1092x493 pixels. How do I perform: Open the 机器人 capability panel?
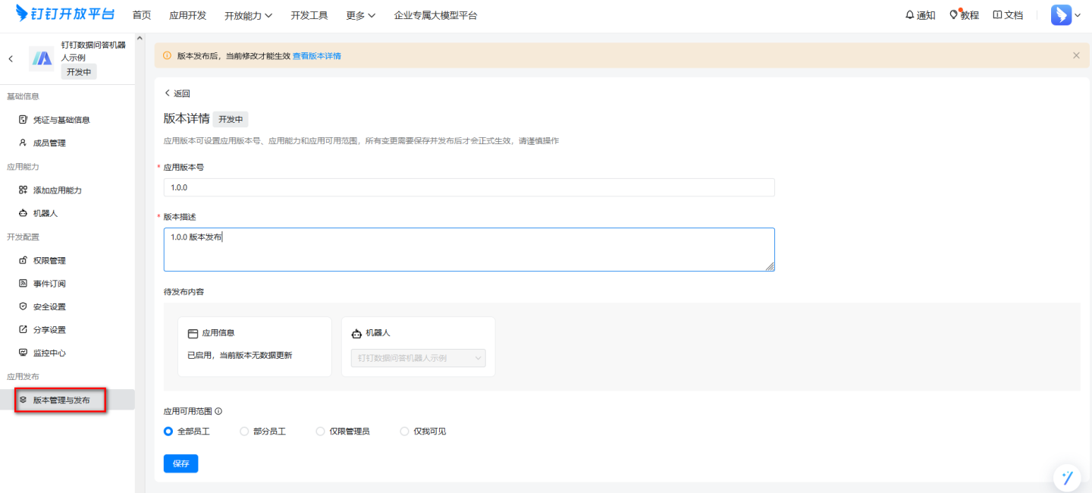pyautogui.click(x=45, y=212)
